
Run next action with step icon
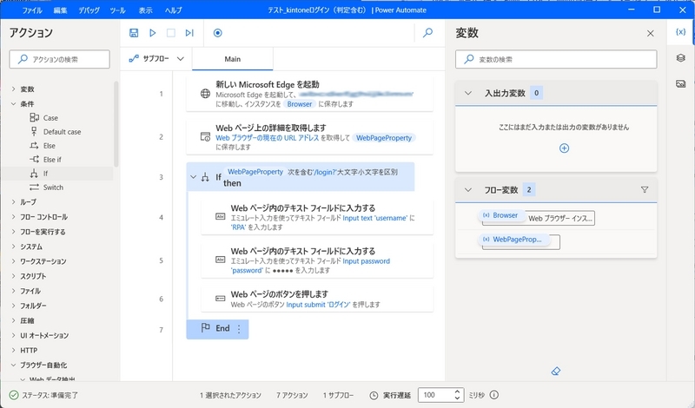[x=189, y=33]
